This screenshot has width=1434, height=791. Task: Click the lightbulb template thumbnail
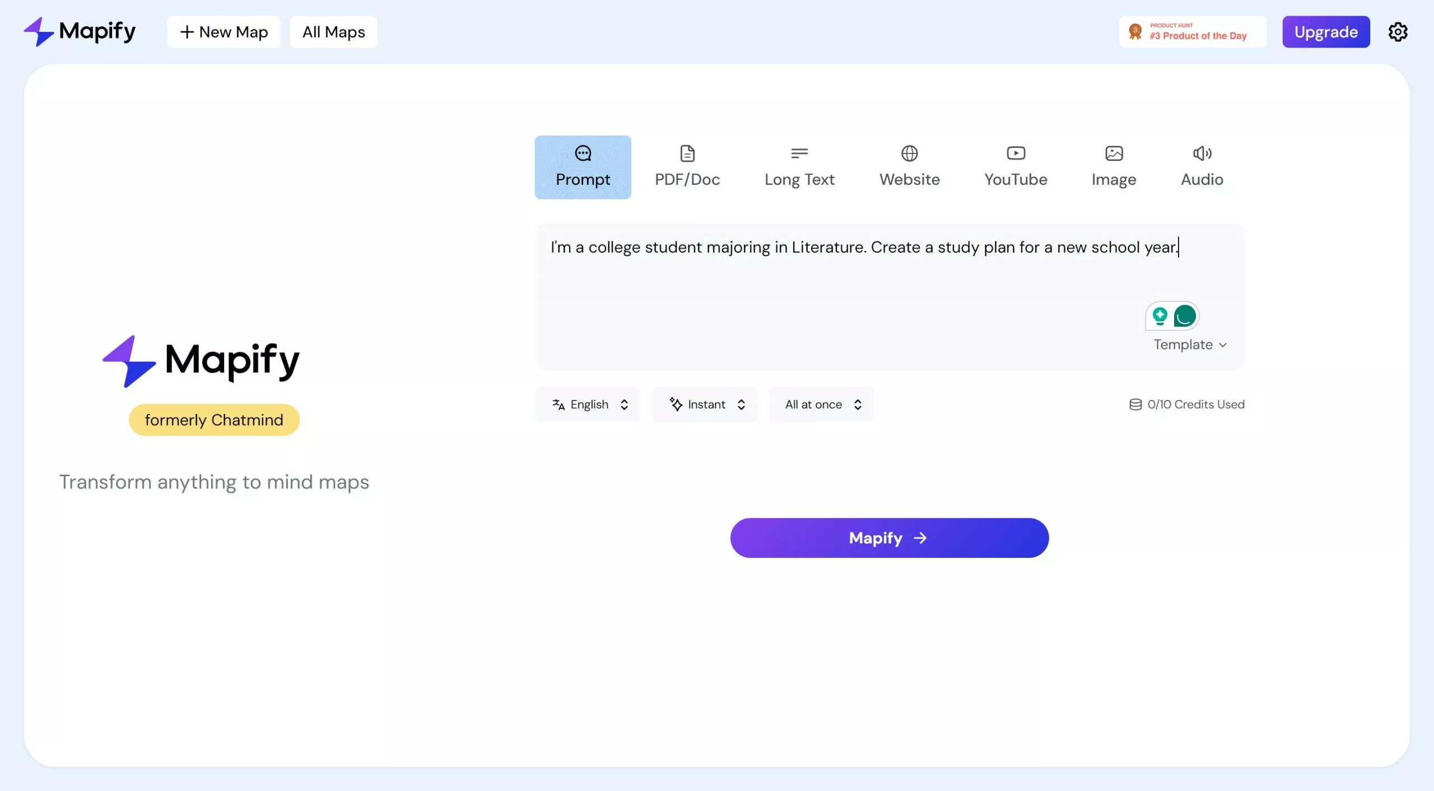1161,316
